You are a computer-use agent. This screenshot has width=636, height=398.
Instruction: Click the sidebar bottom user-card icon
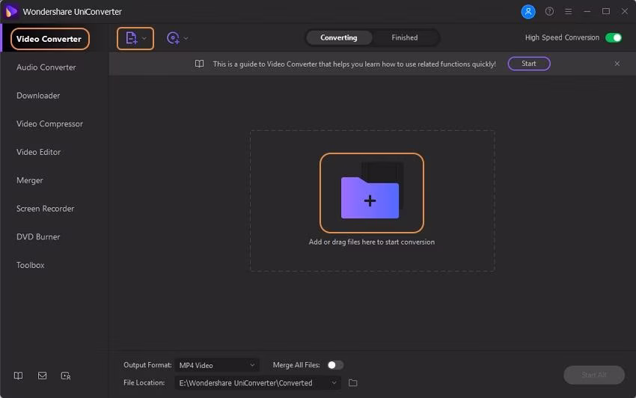66,376
